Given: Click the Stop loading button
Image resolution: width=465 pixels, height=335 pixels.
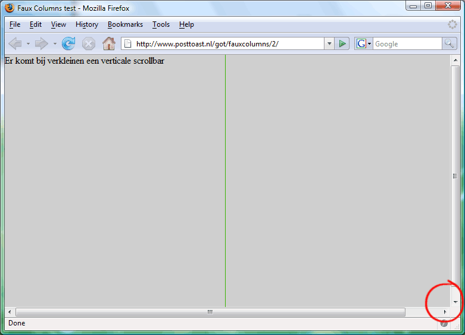Looking at the screenshot, I should tap(88, 44).
